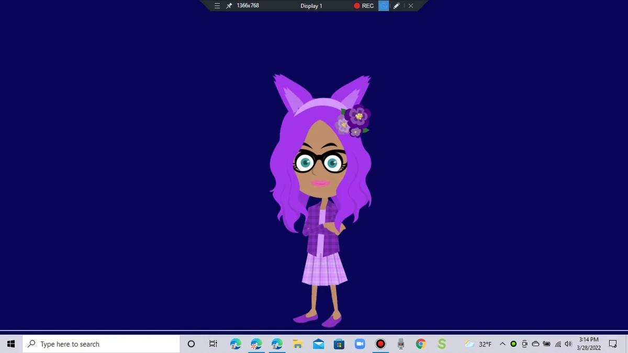Open the Windows Start menu
628x353 pixels.
(10, 344)
